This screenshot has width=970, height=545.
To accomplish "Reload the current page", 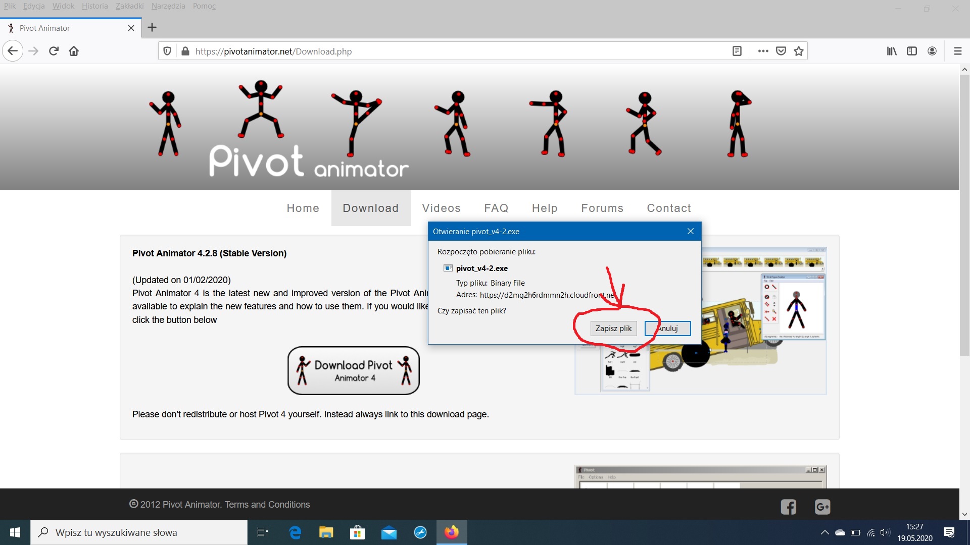I will (54, 51).
